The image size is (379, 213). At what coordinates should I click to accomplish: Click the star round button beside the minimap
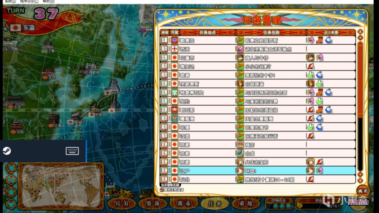click(x=11, y=192)
